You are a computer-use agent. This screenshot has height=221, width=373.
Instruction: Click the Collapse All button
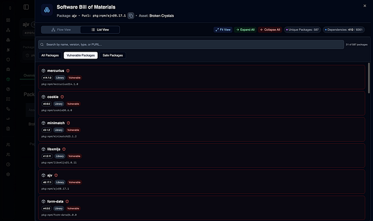click(x=270, y=30)
